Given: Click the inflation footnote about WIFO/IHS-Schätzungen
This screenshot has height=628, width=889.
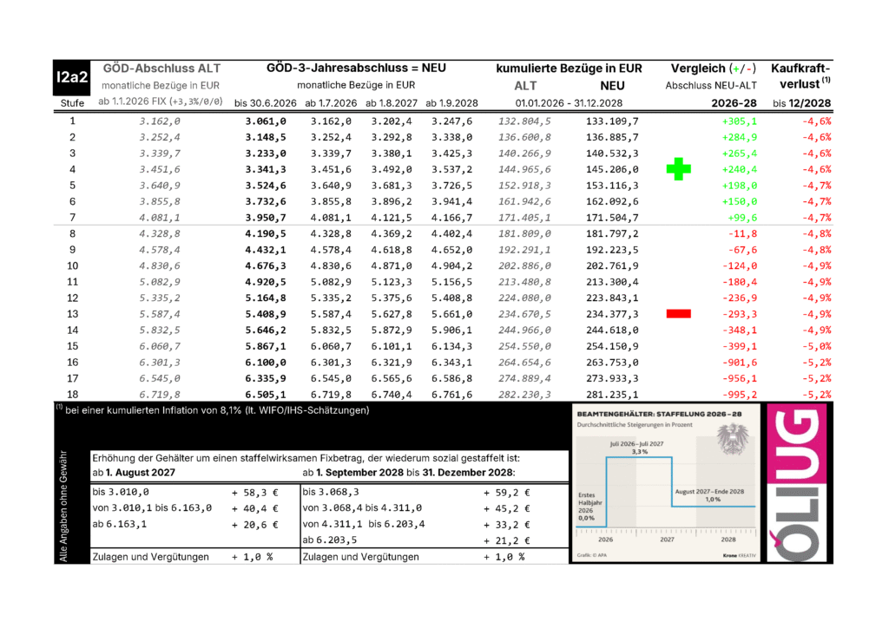Looking at the screenshot, I should pyautogui.click(x=213, y=409).
